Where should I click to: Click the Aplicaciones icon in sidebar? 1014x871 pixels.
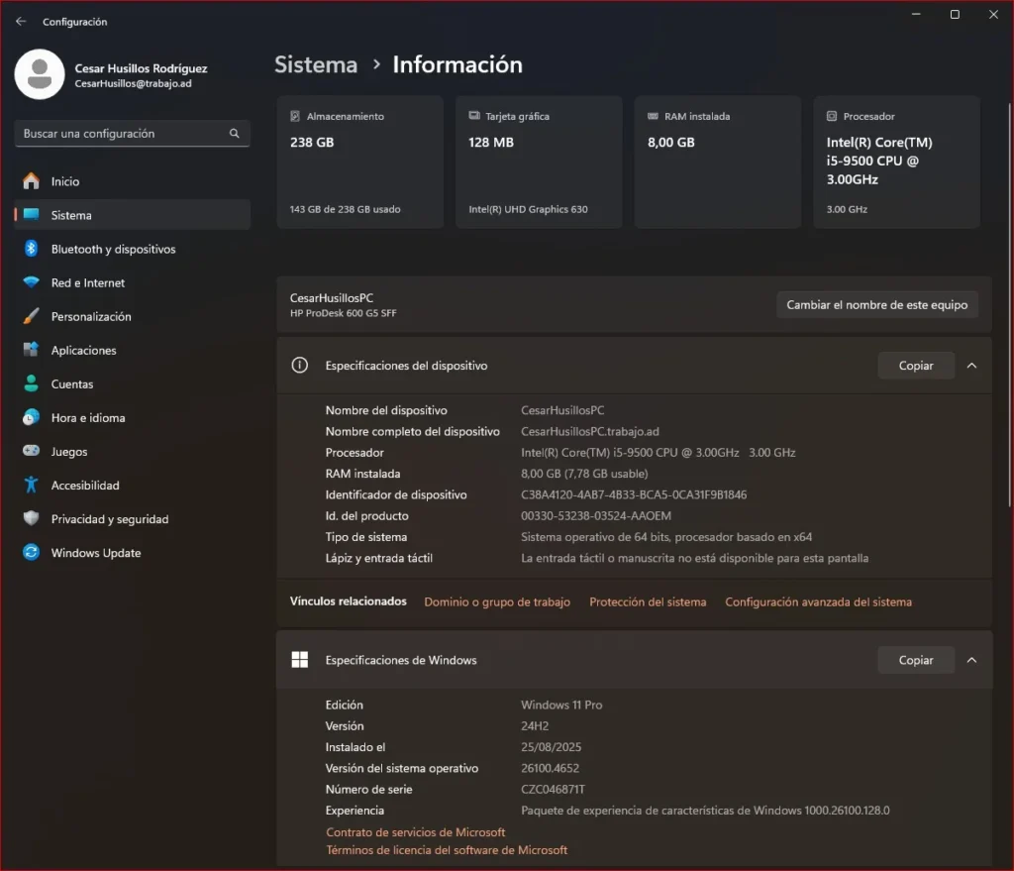(x=31, y=350)
